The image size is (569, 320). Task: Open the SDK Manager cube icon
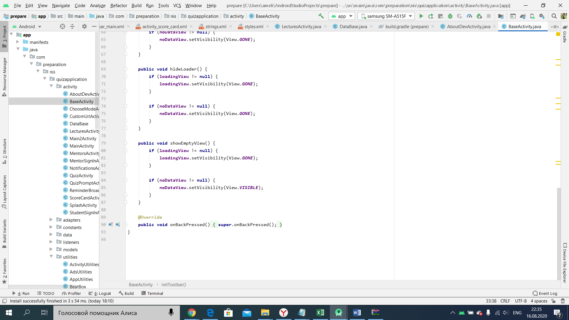tap(542, 16)
